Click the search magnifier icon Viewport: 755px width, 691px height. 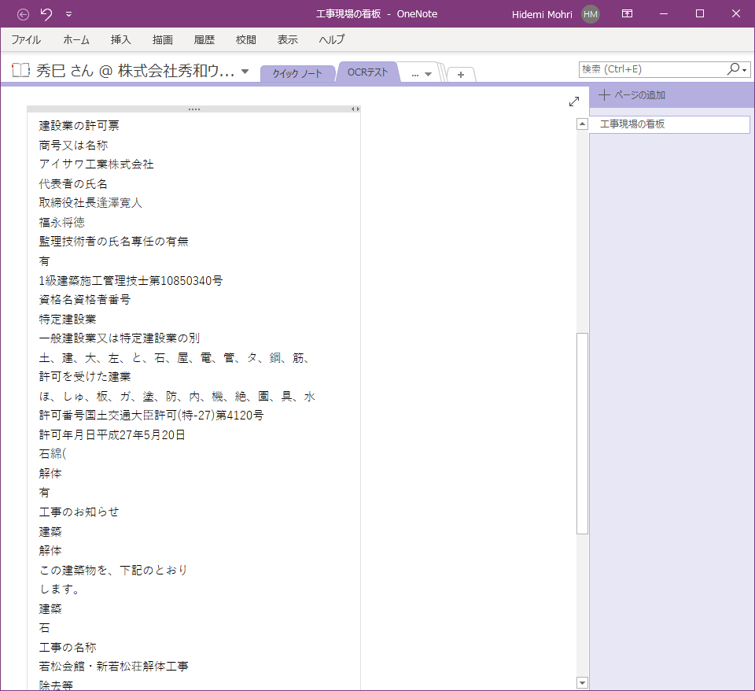click(733, 69)
